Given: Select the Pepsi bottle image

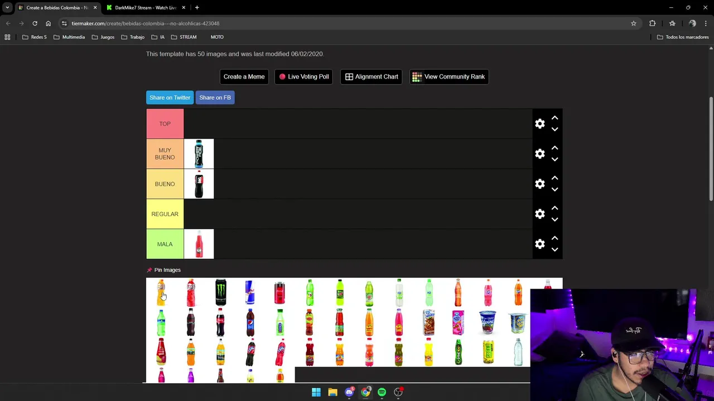Looking at the screenshot, I should [x=250, y=322].
